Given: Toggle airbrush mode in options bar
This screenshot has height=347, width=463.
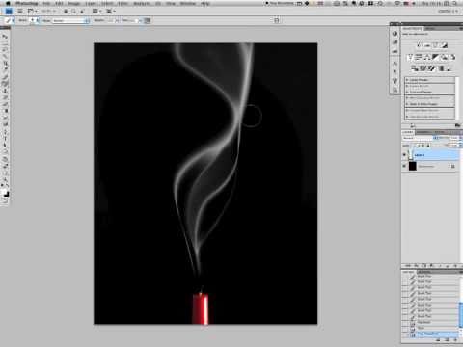Looking at the screenshot, I should (148, 20).
